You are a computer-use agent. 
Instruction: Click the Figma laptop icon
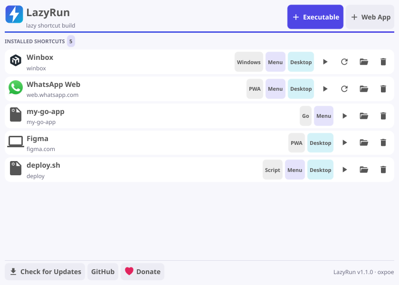click(16, 141)
